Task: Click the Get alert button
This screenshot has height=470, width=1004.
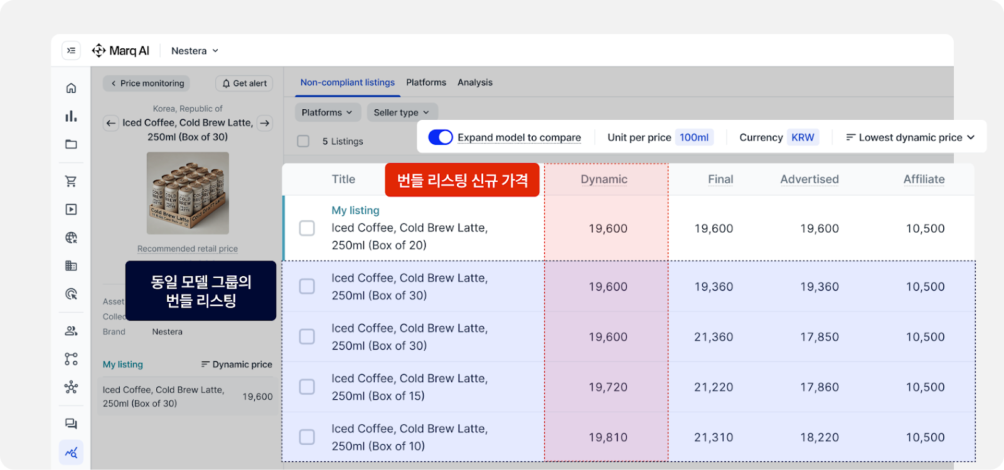Action: tap(244, 83)
